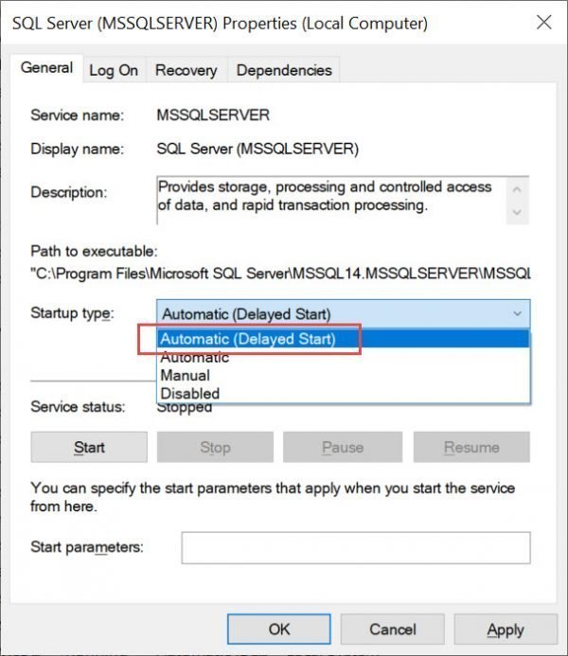
Task: Choose Automatic (Delayed Start) option
Action: pos(248,339)
